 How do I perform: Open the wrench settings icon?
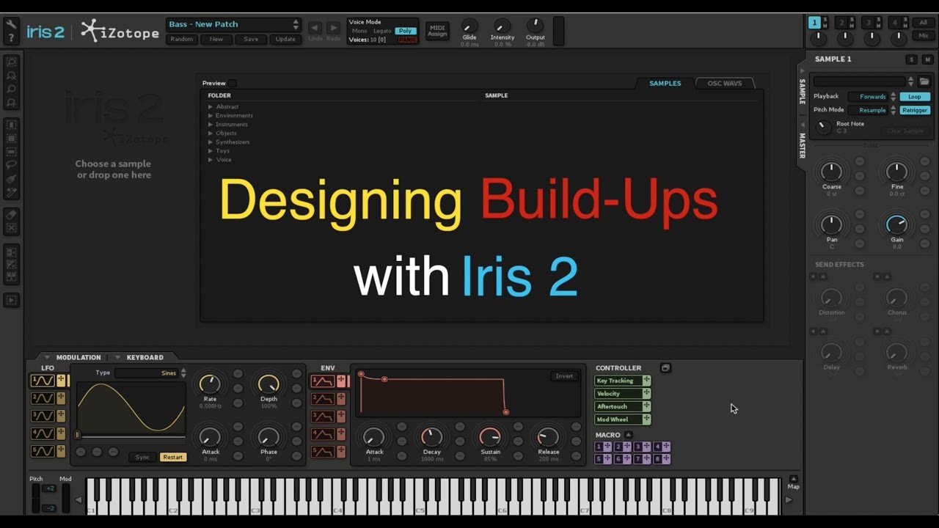coord(11,24)
